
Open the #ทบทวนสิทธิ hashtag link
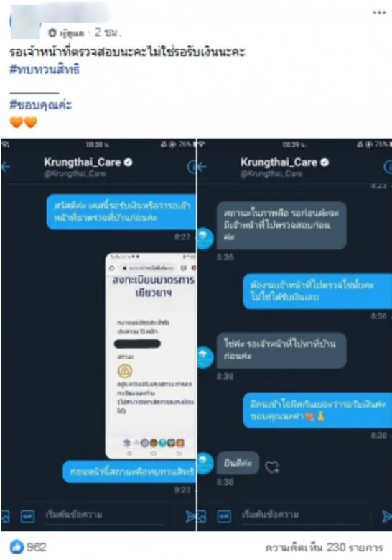[x=45, y=69]
